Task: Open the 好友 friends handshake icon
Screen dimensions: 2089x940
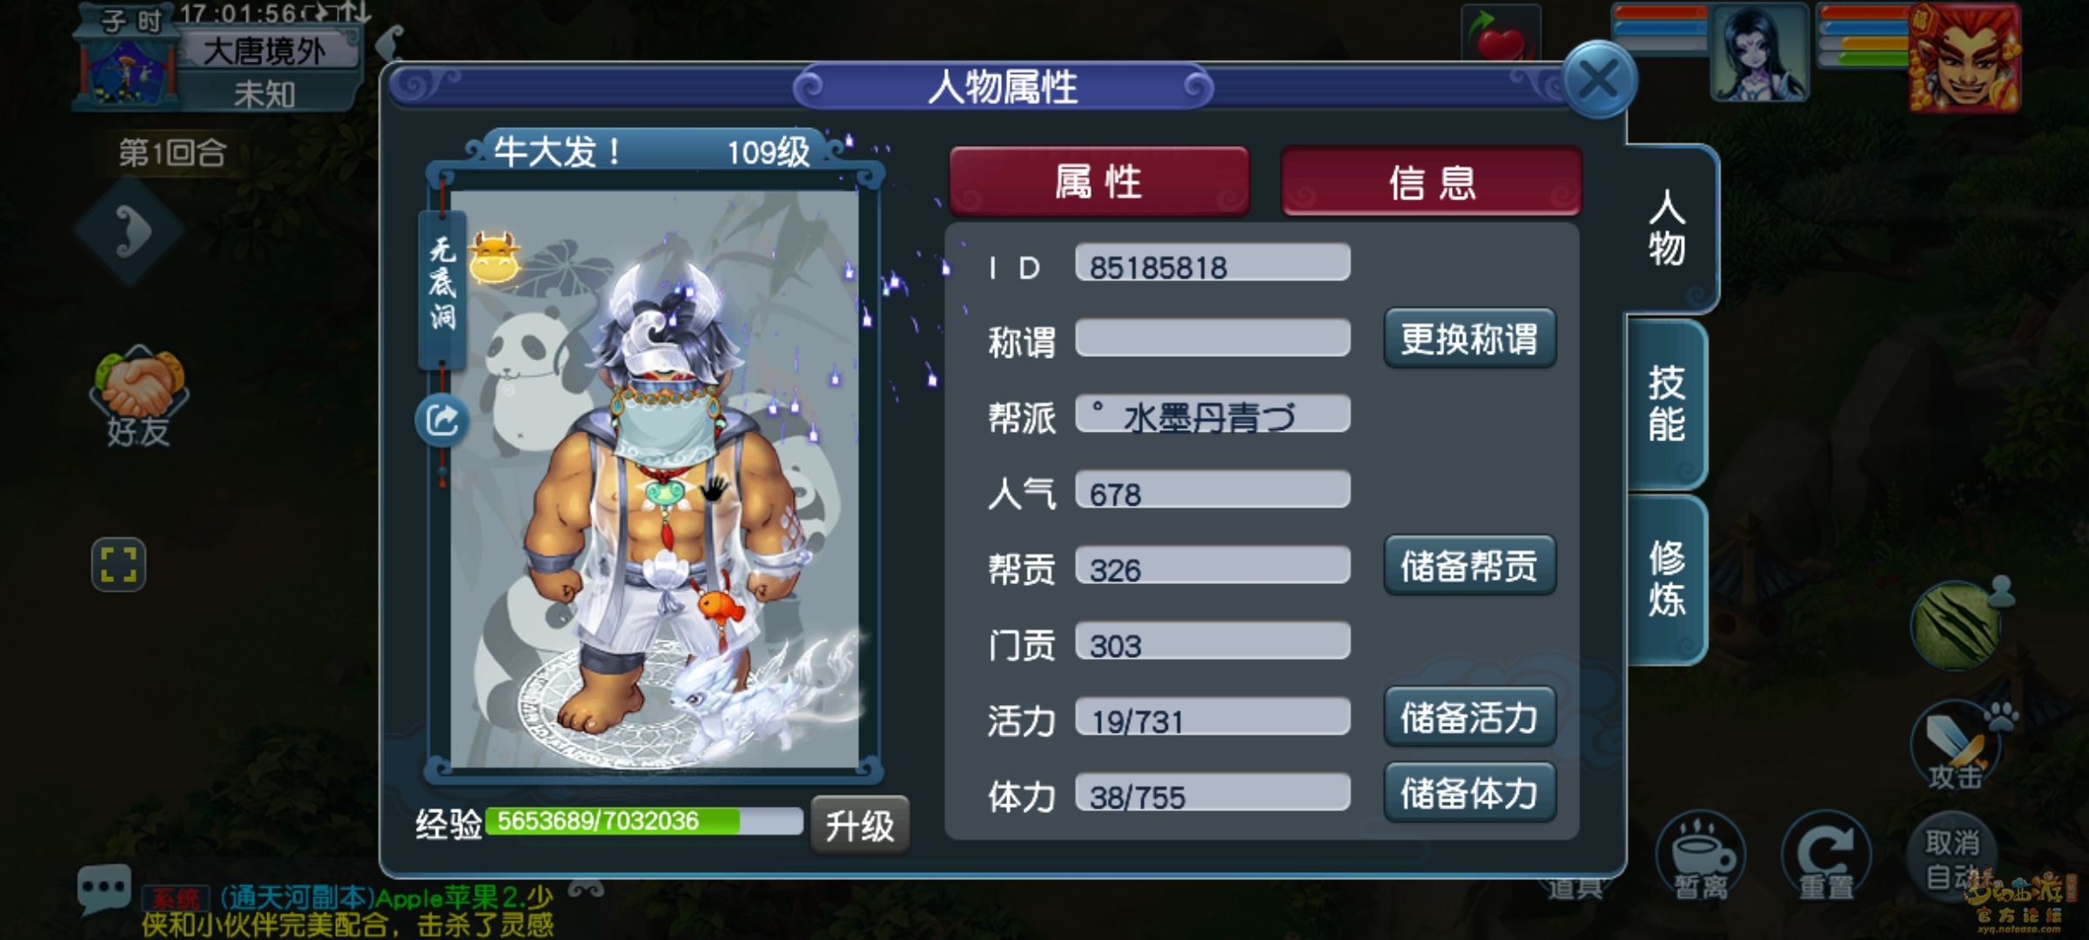Action: (139, 397)
